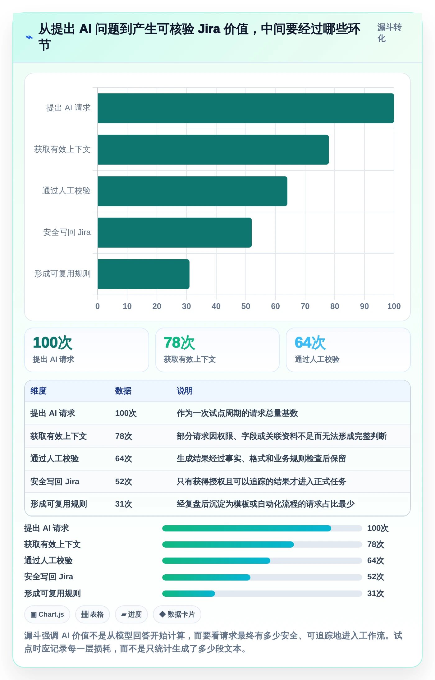Click 提出 AI 请求 label in chart axis

pyautogui.click(x=68, y=108)
